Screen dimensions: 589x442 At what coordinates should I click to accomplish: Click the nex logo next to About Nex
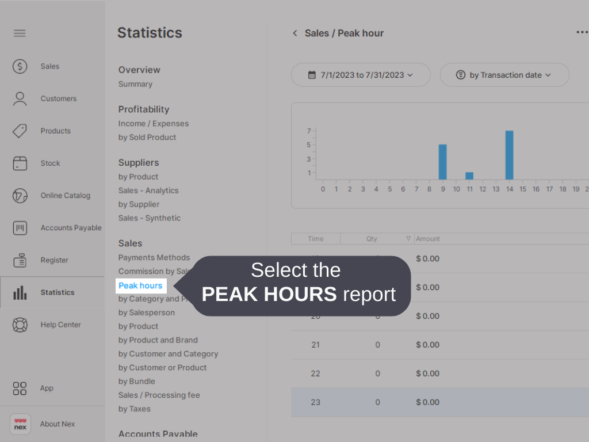pyautogui.click(x=20, y=424)
